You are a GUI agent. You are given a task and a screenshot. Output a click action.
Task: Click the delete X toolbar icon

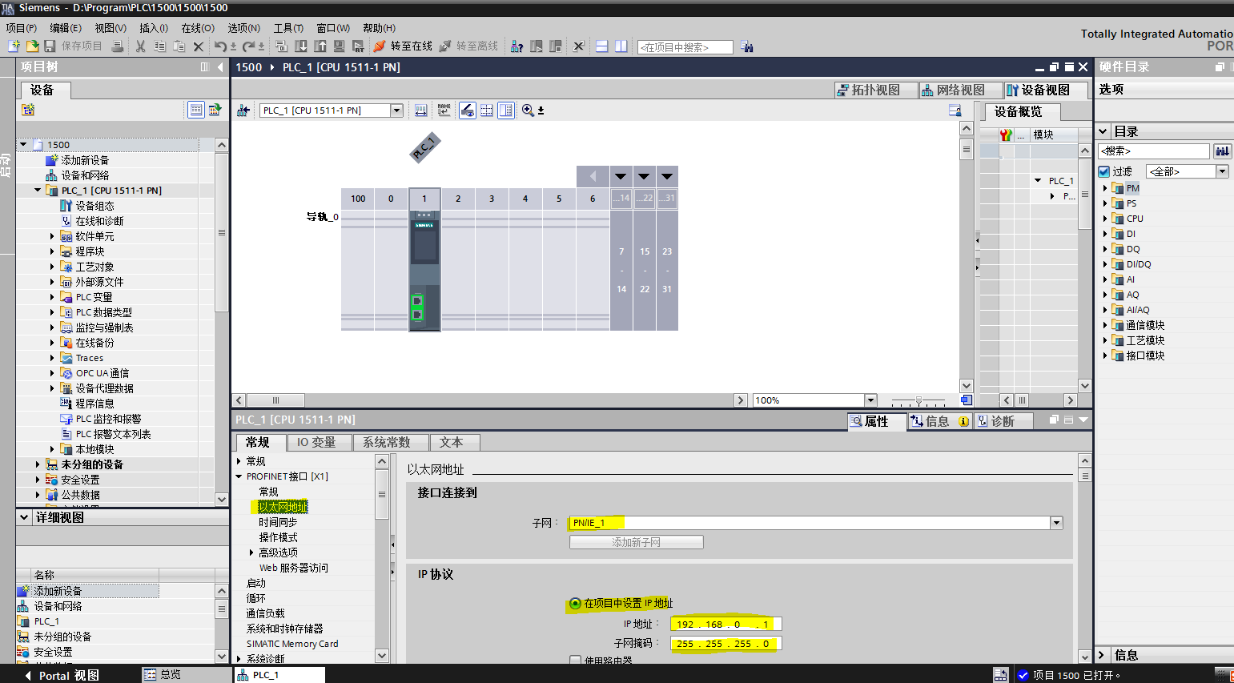coord(198,46)
